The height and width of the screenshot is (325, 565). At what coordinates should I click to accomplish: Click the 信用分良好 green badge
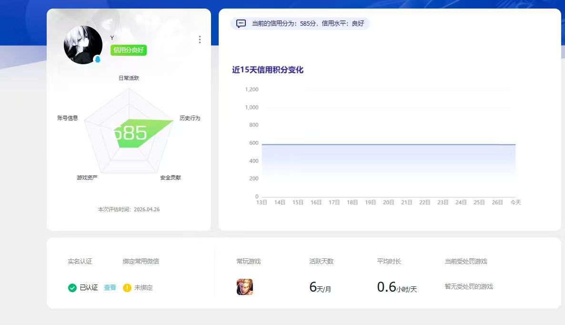[128, 49]
